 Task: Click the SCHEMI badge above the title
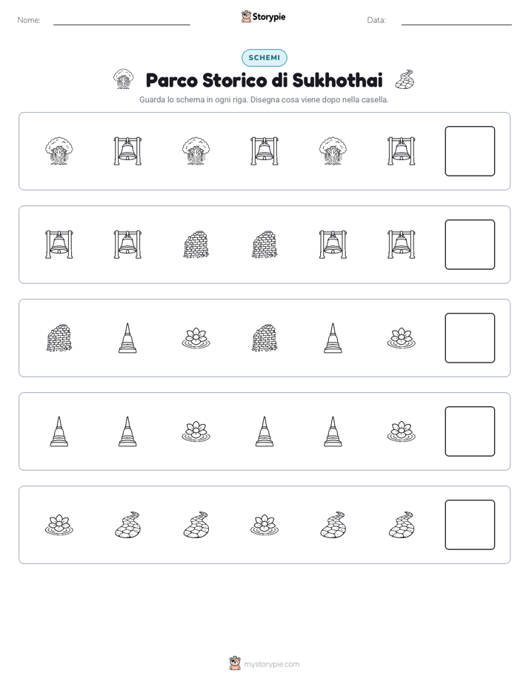click(x=264, y=58)
